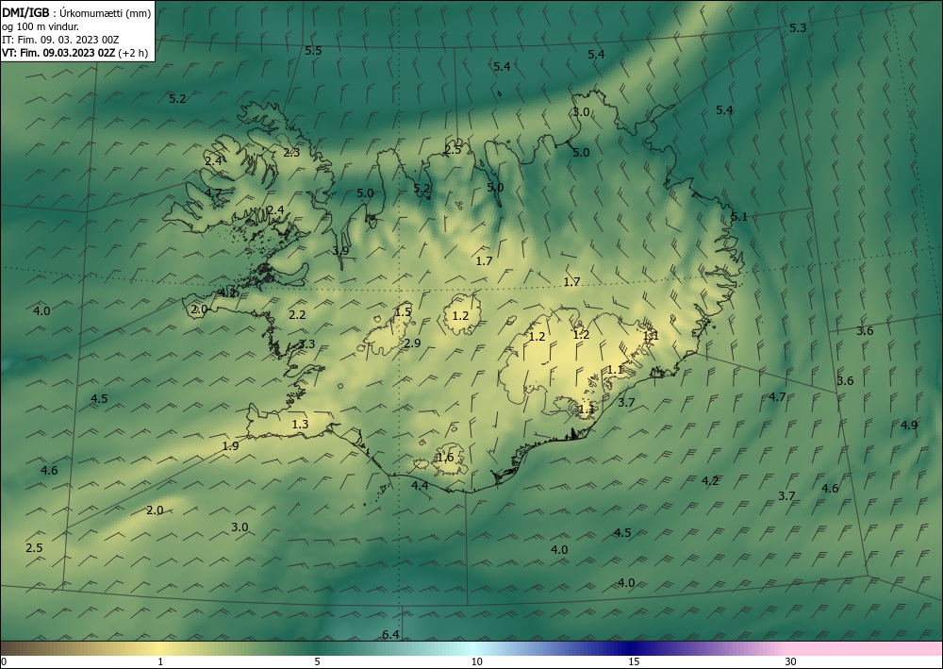
Task: Click the map value "3.3"
Action: pyautogui.click(x=306, y=344)
